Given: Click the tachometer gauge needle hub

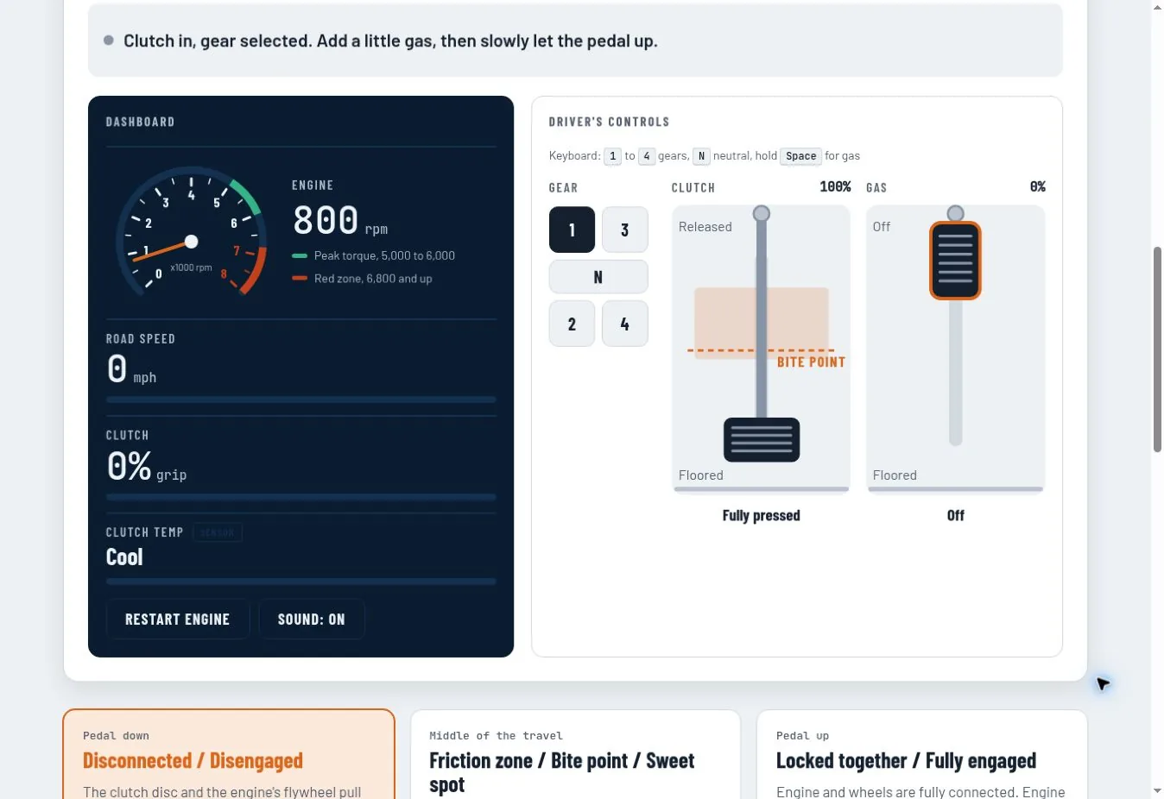Looking at the screenshot, I should [x=192, y=242].
